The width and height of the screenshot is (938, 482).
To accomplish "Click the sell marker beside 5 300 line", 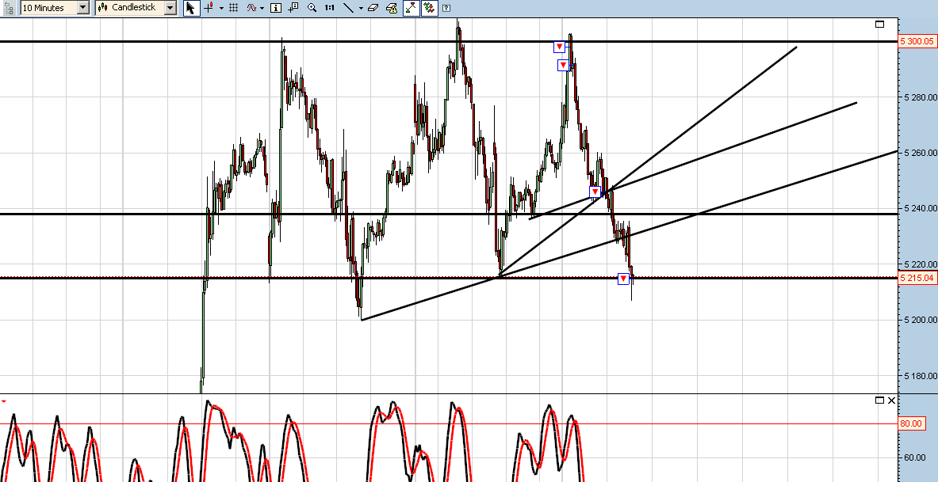I will 559,47.
